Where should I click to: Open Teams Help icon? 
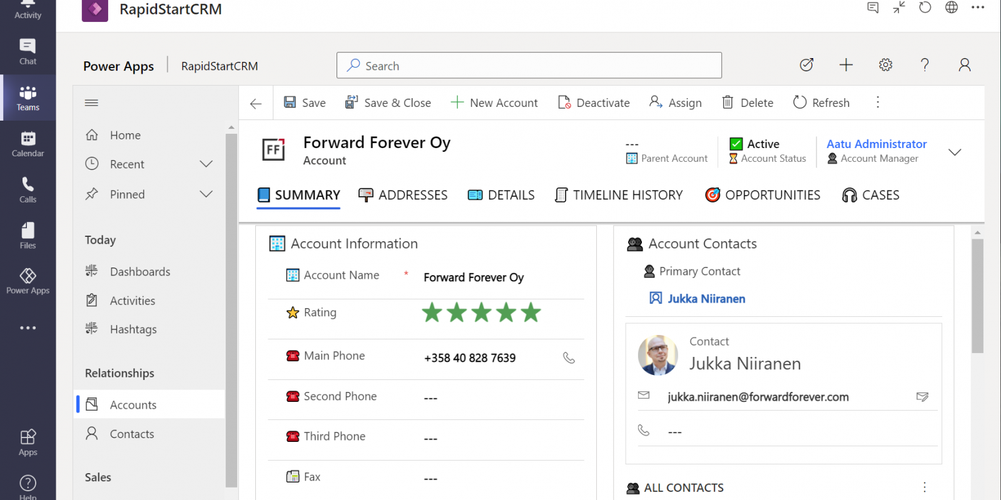tap(28, 486)
